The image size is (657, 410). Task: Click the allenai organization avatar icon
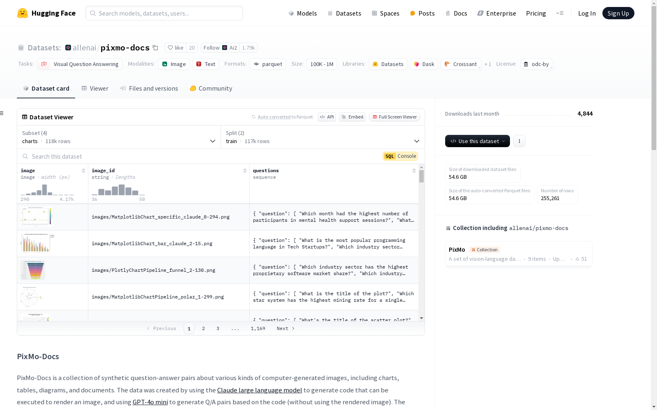68,48
